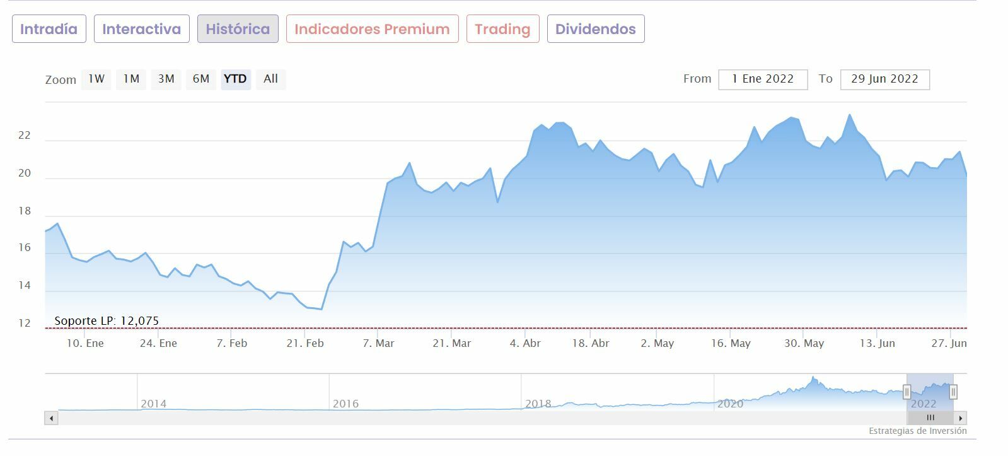Click the navigator left range handle
Image resolution: width=1008 pixels, height=456 pixels.
907,392
